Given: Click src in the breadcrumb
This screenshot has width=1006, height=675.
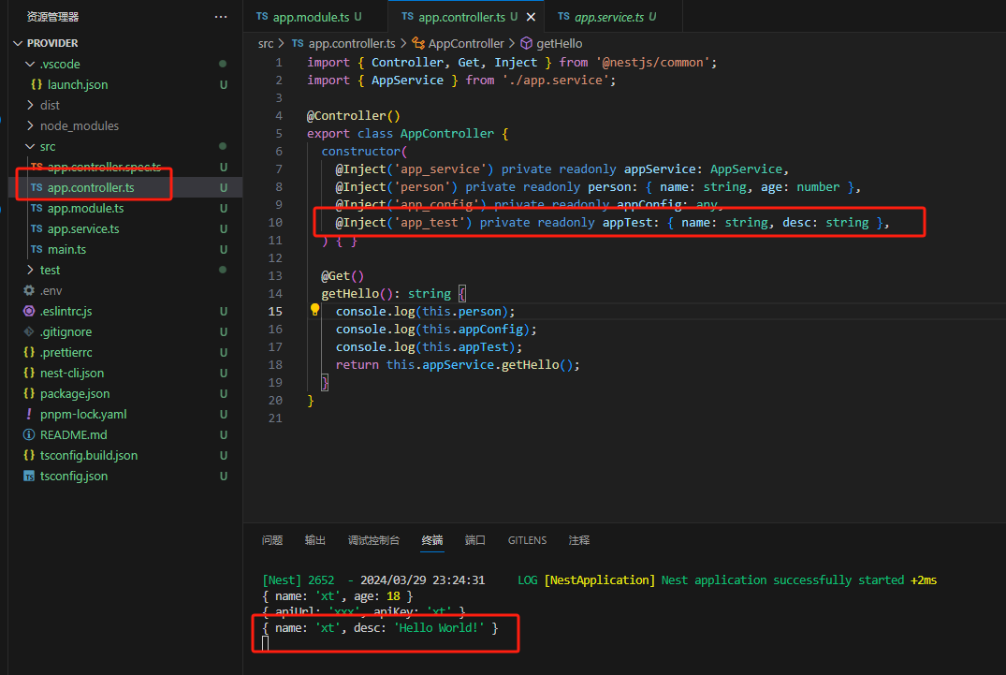Looking at the screenshot, I should (266, 44).
